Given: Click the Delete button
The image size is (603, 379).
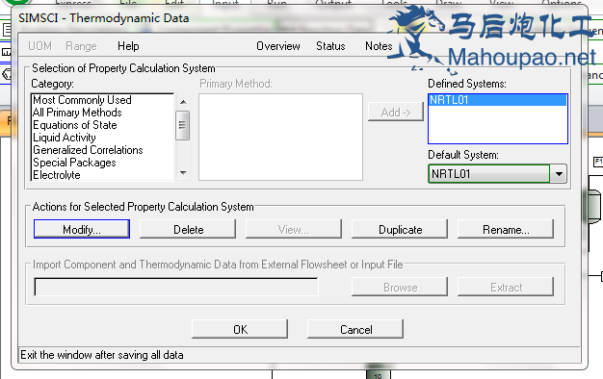Looking at the screenshot, I should tap(188, 229).
